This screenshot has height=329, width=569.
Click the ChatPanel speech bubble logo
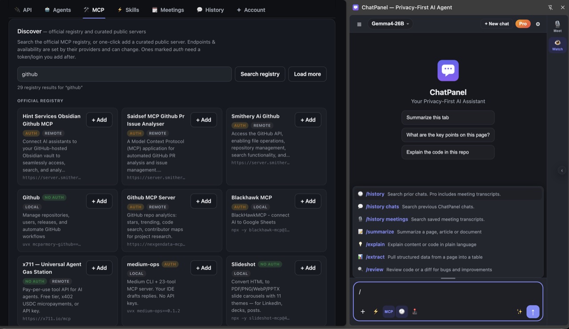tap(448, 71)
